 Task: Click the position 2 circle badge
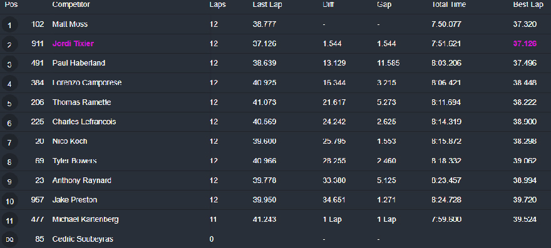pyautogui.click(x=9, y=44)
